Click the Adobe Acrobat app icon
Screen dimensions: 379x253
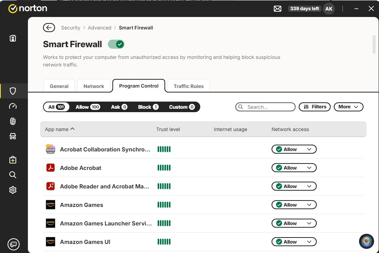point(51,168)
